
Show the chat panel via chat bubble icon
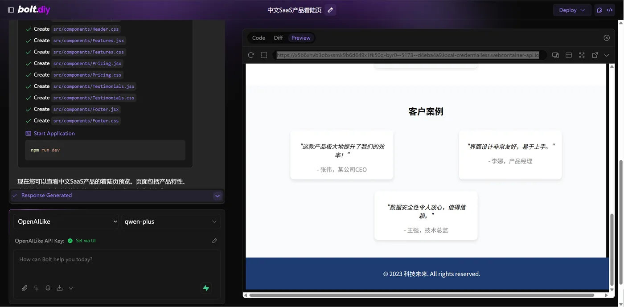[599, 10]
